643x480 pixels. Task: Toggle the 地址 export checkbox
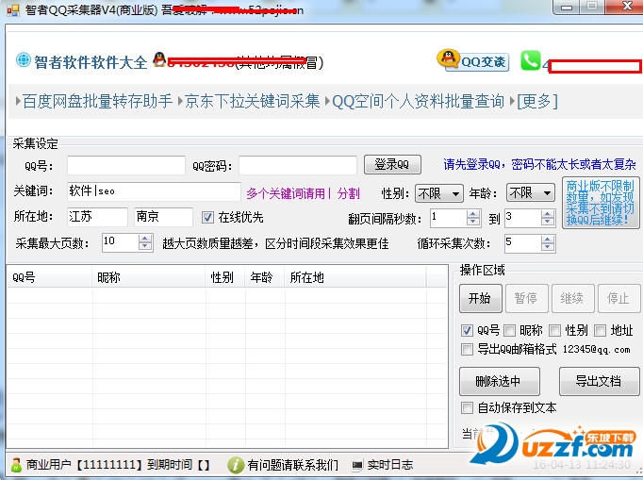tap(600, 330)
